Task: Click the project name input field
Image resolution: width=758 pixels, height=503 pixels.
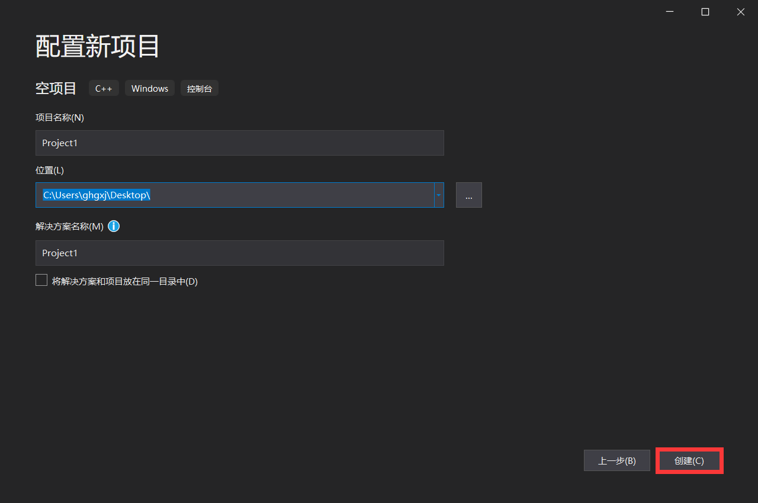Action: pyautogui.click(x=240, y=143)
